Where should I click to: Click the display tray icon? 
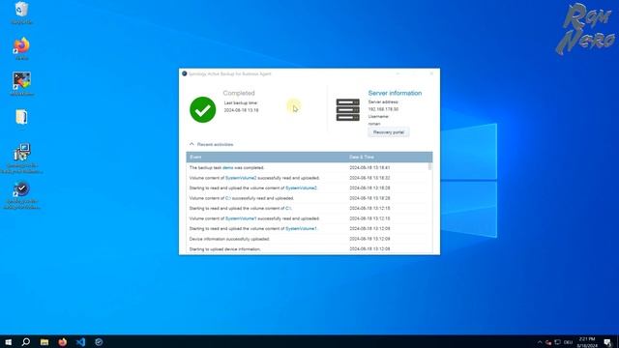557,342
